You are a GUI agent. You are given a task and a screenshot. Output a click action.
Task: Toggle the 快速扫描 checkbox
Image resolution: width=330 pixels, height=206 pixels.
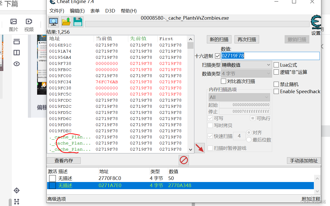coord(210,136)
